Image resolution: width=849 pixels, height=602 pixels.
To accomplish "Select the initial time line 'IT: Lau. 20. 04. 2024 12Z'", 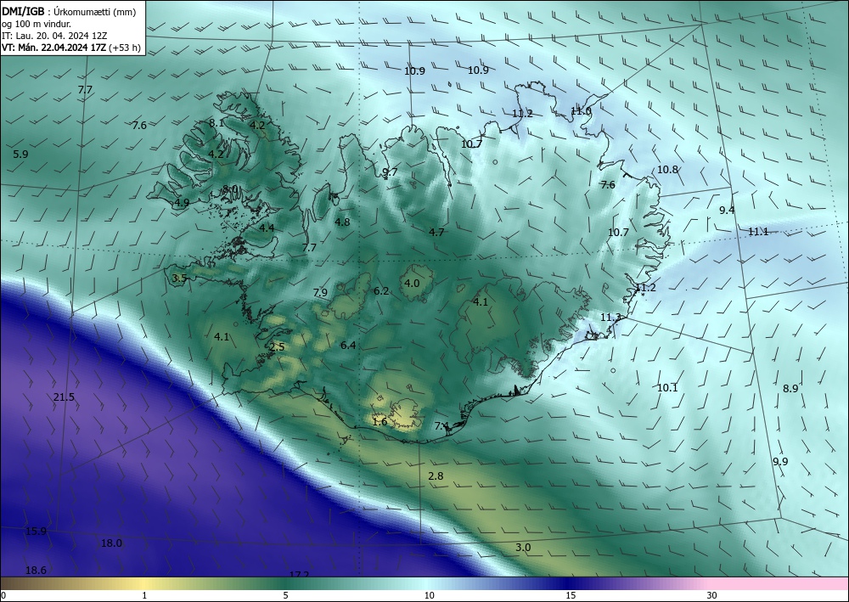I will tap(54, 36).
